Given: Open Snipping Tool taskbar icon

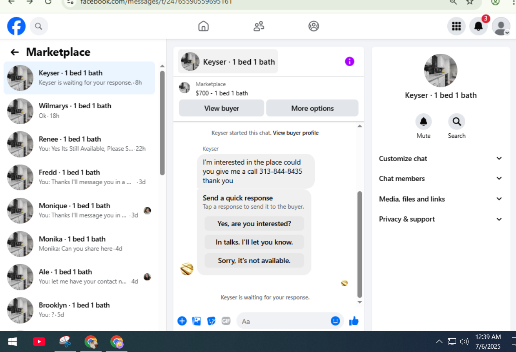Looking at the screenshot, I should pos(65,342).
